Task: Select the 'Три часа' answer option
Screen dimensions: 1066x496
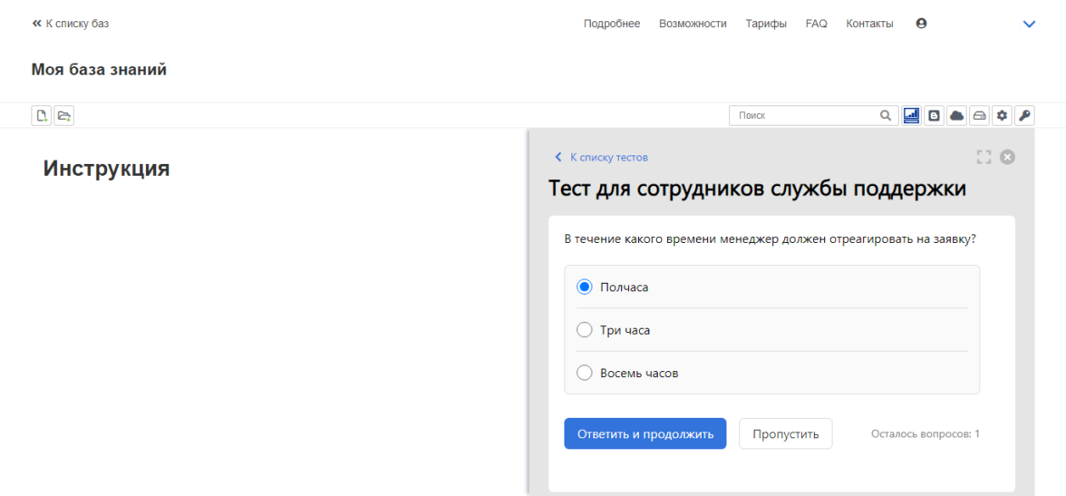Action: pos(585,330)
